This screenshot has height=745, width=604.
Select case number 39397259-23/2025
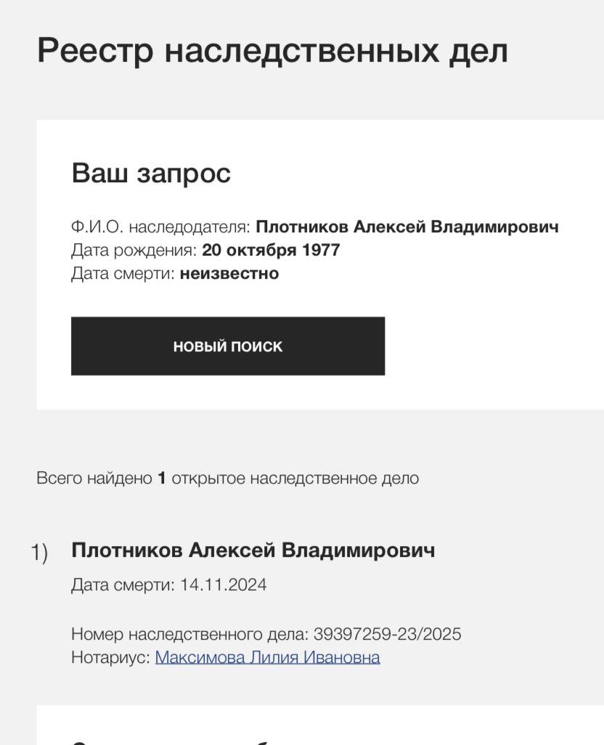pyautogui.click(x=387, y=635)
